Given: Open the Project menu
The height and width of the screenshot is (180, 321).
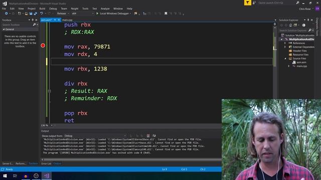Looking at the screenshot, I should [31, 8].
